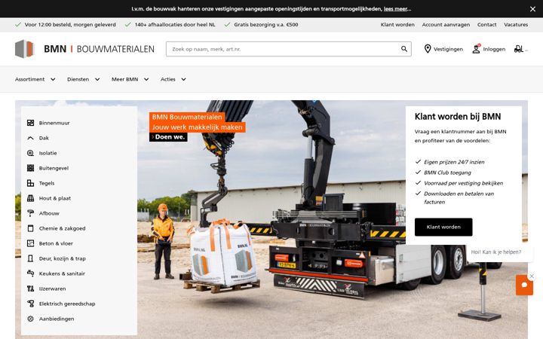The height and width of the screenshot is (339, 543).
Task: Click 'Voor 12:00 besteld, morgen geleverd' text
Action: coord(70,25)
